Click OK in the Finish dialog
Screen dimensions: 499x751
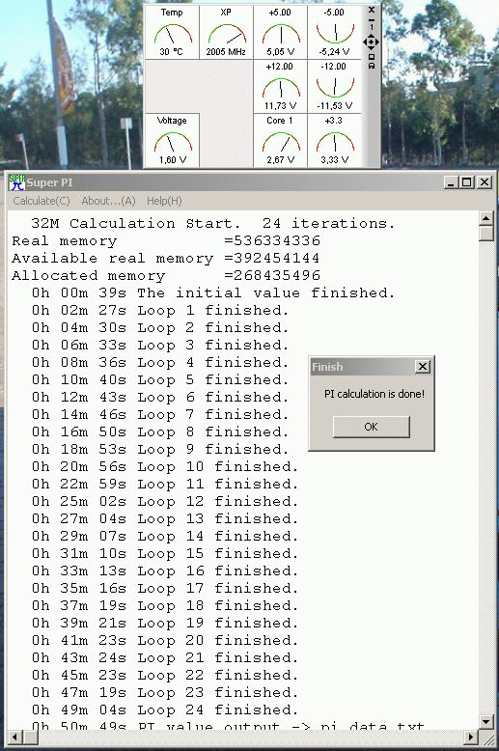coord(372,427)
